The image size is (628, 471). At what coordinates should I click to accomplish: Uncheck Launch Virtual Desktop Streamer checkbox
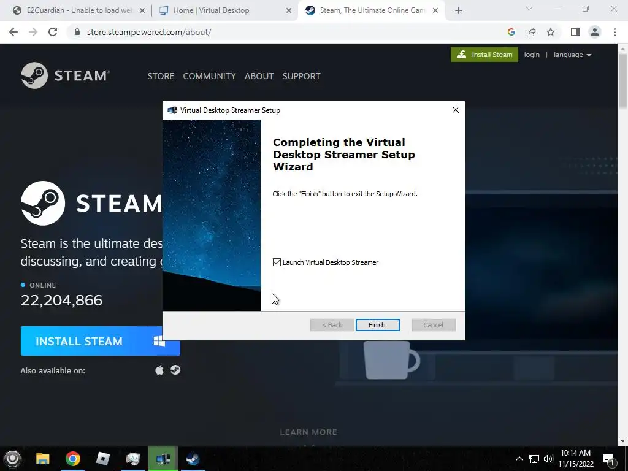277,262
